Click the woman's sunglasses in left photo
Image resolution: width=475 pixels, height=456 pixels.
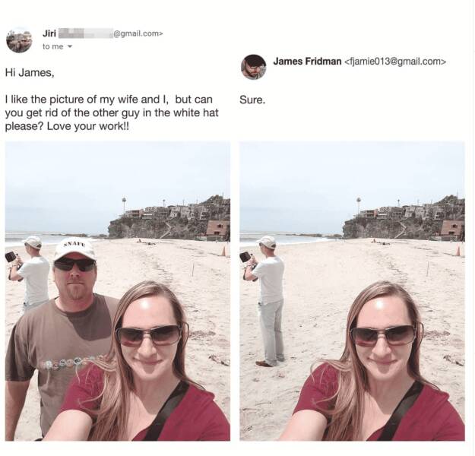tap(150, 335)
